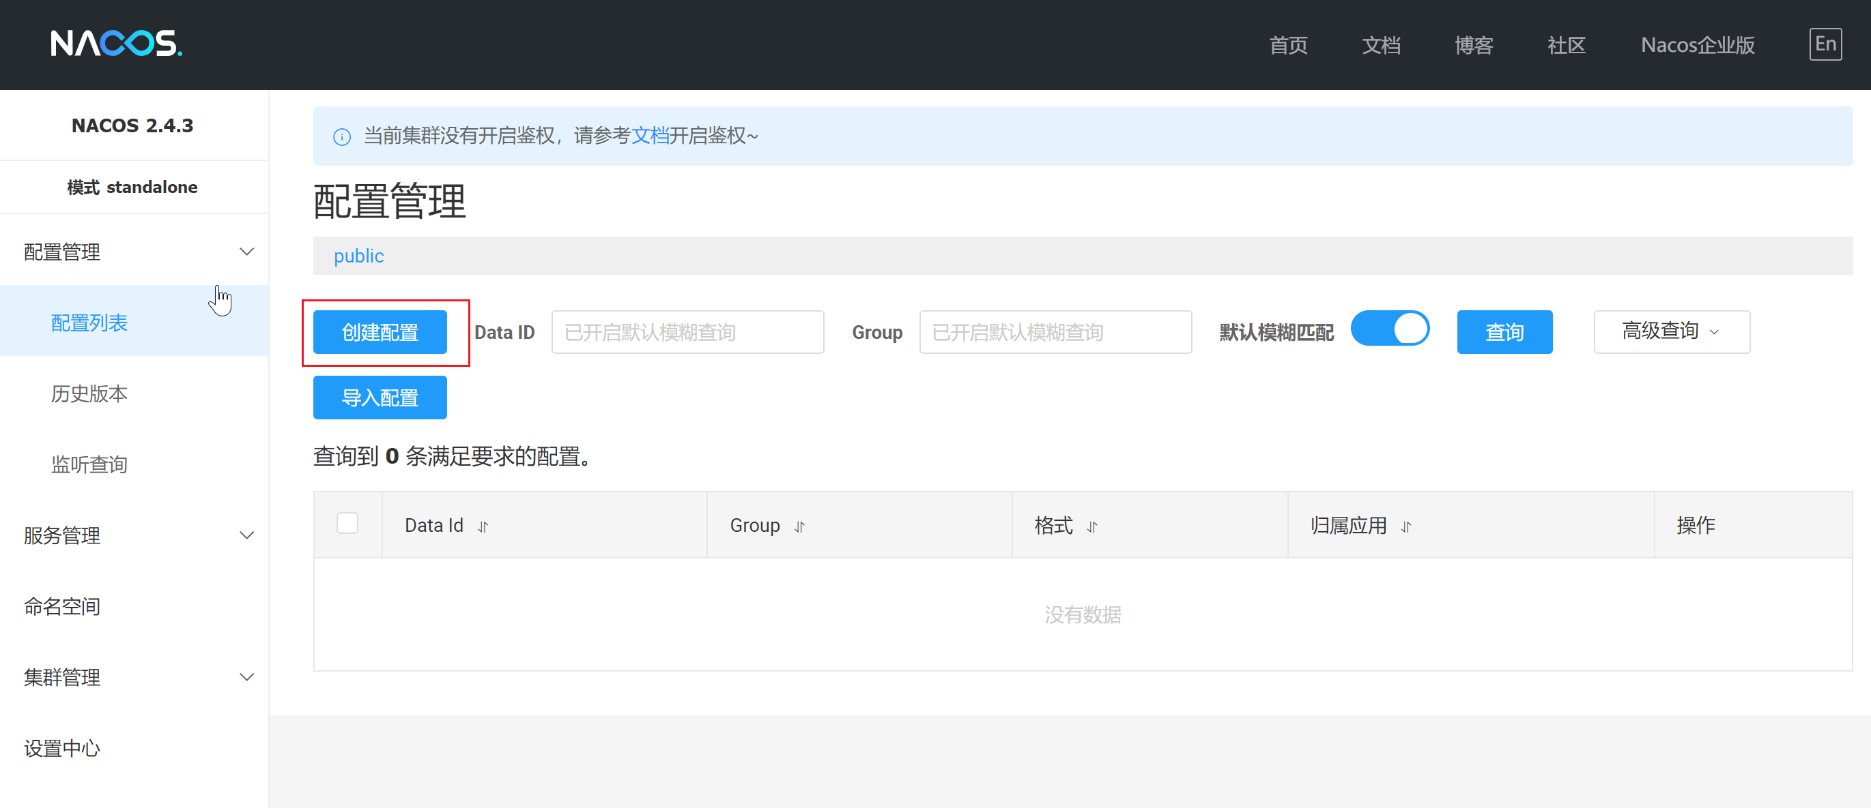Expand the 集群管理 sidebar menu
Screen dimensions: 1871x808
247,676
